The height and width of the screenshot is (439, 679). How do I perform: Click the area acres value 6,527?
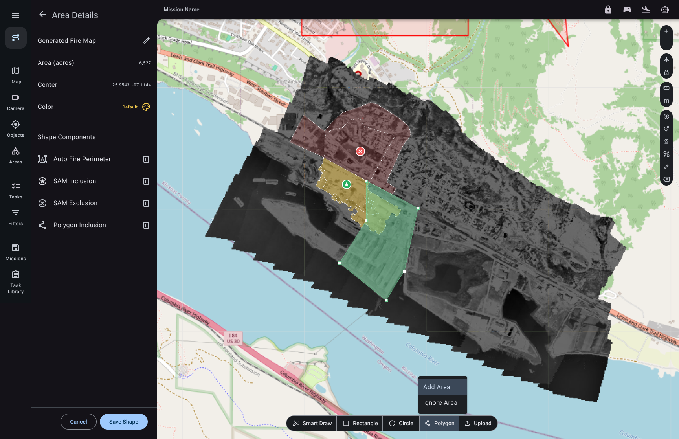tap(145, 63)
